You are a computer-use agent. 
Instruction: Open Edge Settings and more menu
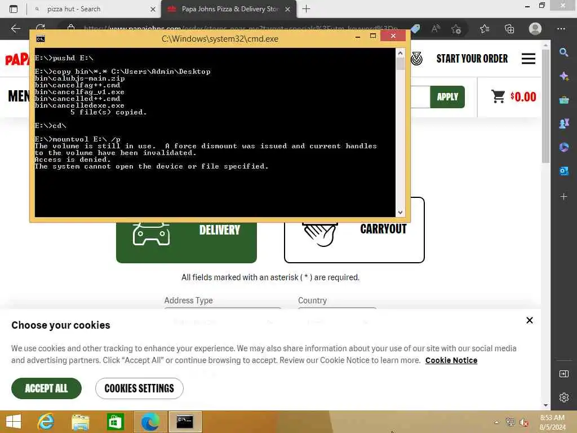pos(561,29)
